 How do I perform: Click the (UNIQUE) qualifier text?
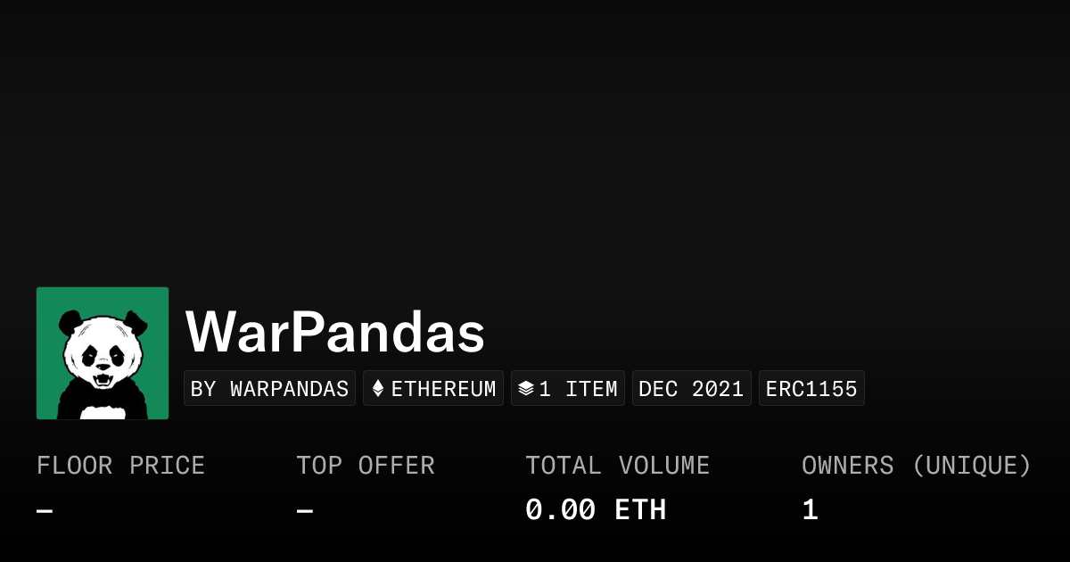(x=972, y=466)
